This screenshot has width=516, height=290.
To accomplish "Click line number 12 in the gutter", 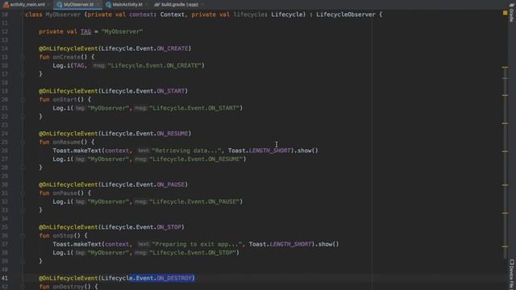I will [x=5, y=31].
